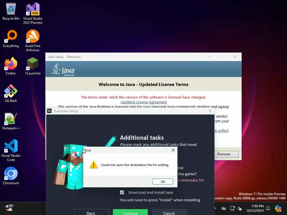Image resolution: width=287 pixels, height=215 pixels.
Task: Click the muted volume tray icon
Action: pyautogui.click(x=240, y=208)
